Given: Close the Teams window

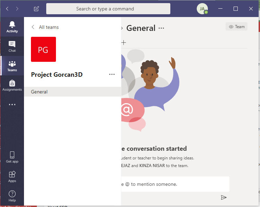Looking at the screenshot, I should pyautogui.click(x=251, y=9).
